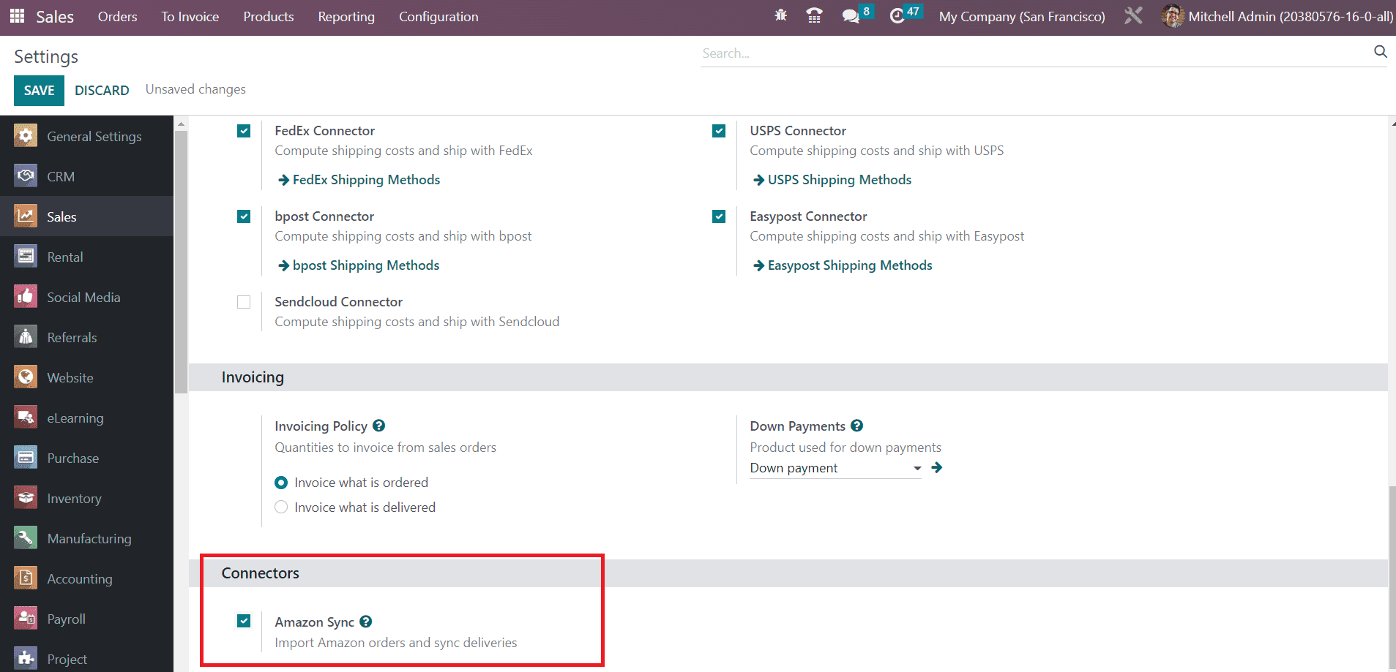
Task: Enable the Sendcloud Connector checkbox
Action: tap(244, 302)
